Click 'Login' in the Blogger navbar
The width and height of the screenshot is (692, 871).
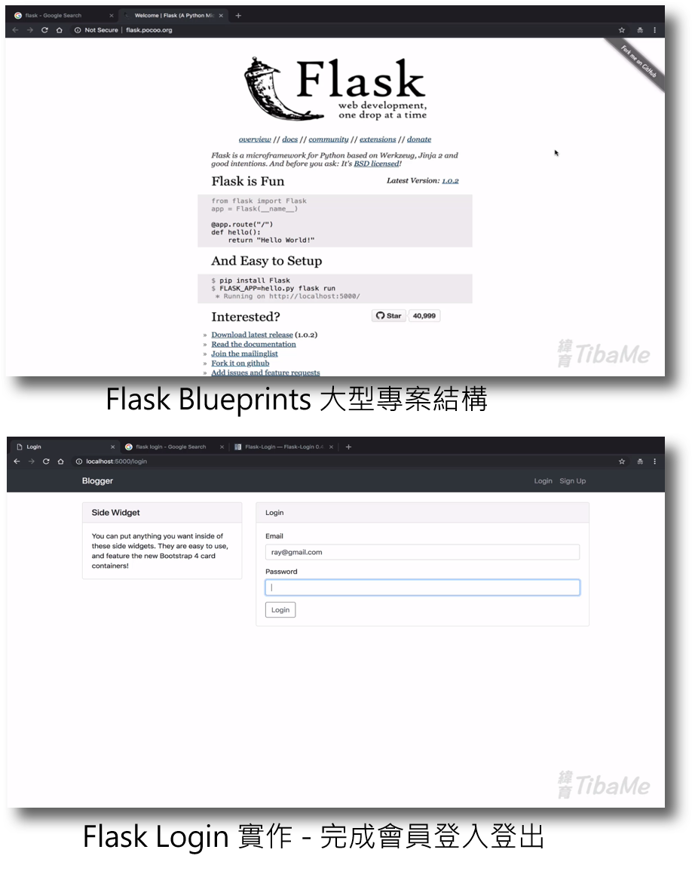point(543,481)
